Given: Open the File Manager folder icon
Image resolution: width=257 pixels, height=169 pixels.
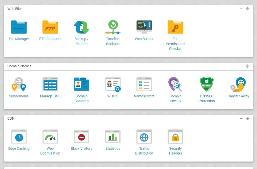Looking at the screenshot, I should coord(19,27).
